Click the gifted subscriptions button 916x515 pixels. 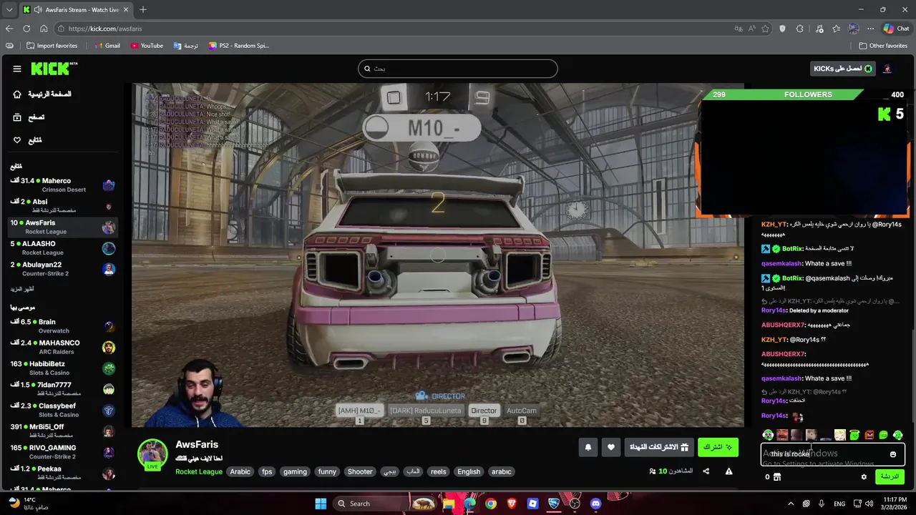coord(659,448)
